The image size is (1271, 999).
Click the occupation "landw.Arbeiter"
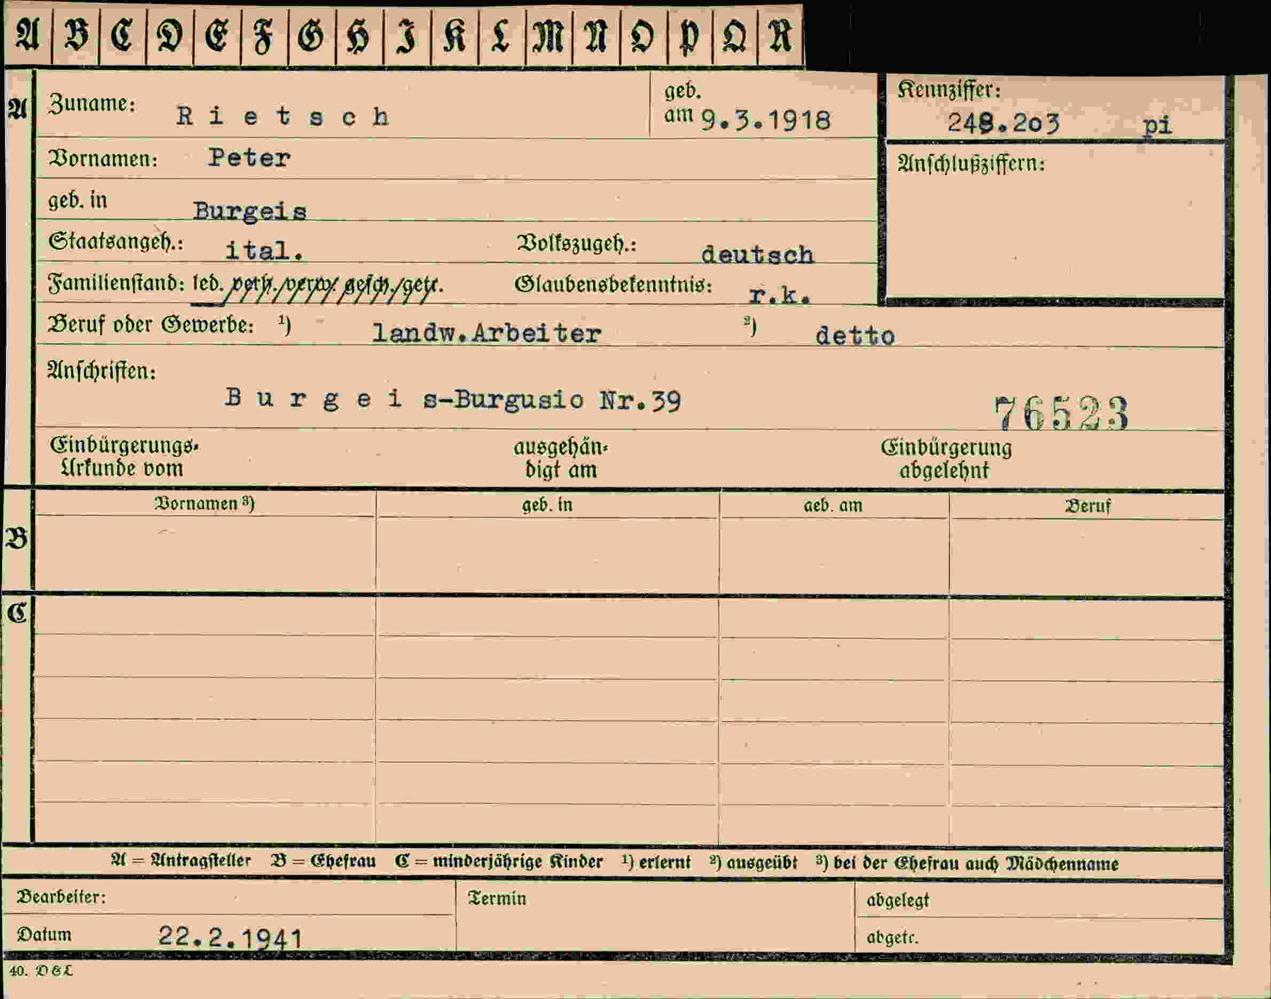click(487, 334)
